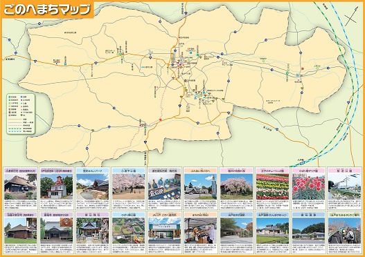
Task: Open the shrine with blue roof photo
Action: [x=92, y=231]
